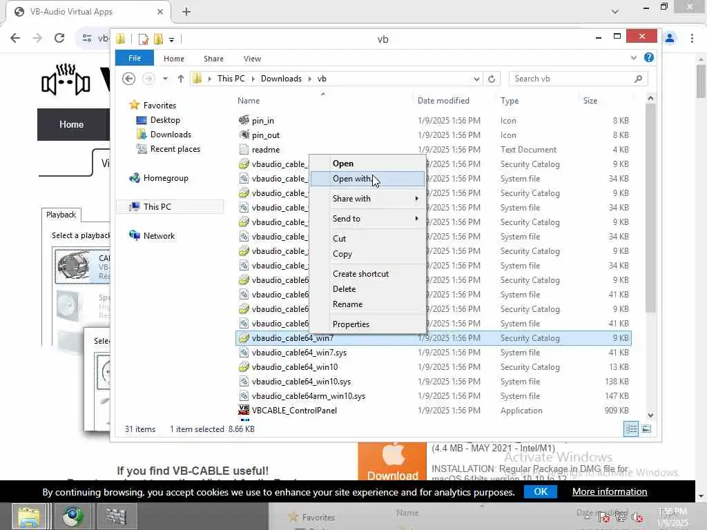Select Create shortcut menu entry
Screen dimensions: 707x530
click(x=367, y=273)
